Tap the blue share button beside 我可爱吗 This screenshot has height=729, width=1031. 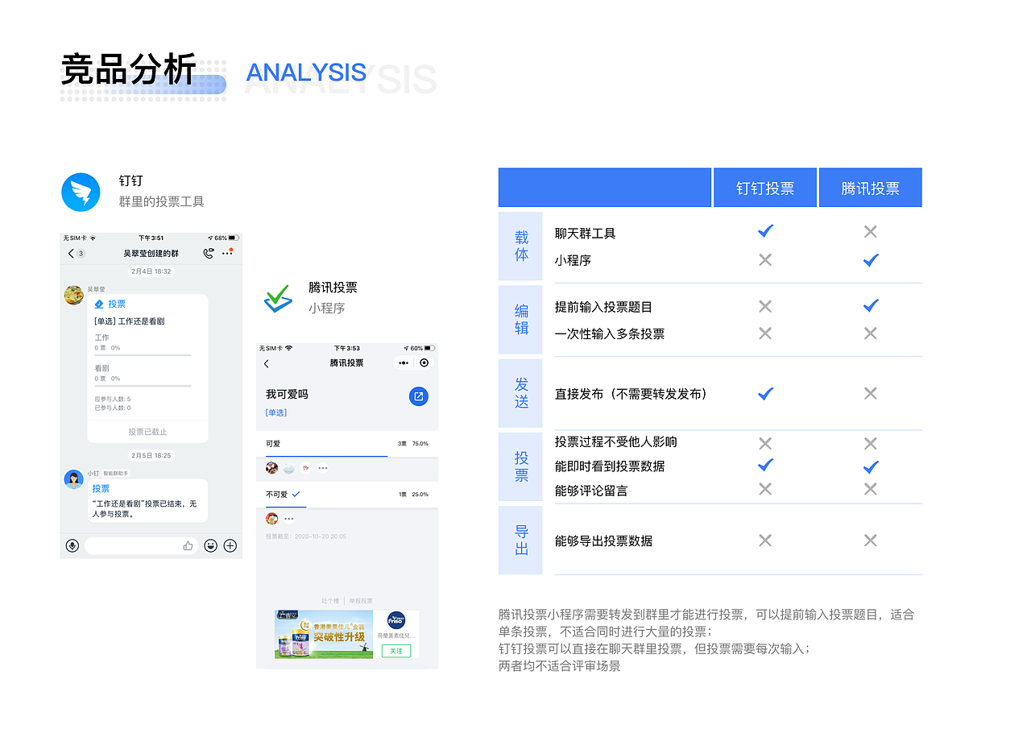(418, 396)
